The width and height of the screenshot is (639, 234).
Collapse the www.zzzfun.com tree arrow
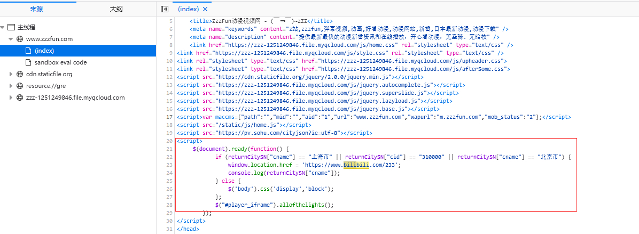[11, 39]
